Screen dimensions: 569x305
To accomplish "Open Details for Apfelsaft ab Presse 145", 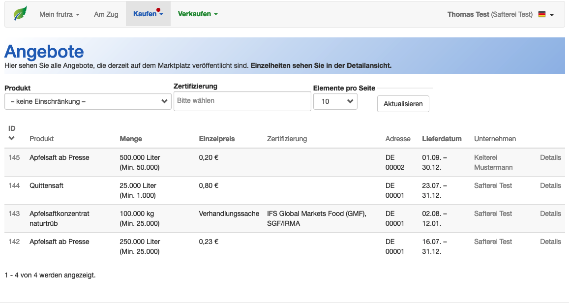I will click(x=550, y=158).
